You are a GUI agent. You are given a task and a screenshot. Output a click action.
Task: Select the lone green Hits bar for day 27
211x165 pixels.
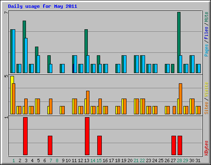click(173, 68)
